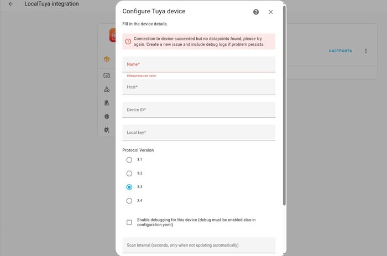Close the Configure Tuya device dialog
The image size is (387, 256).
pyautogui.click(x=271, y=12)
